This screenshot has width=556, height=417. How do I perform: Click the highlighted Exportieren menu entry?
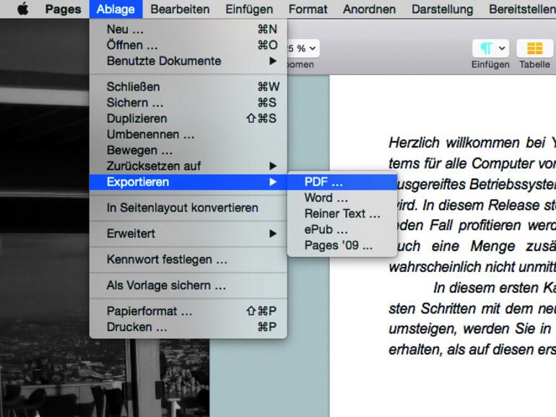(188, 182)
